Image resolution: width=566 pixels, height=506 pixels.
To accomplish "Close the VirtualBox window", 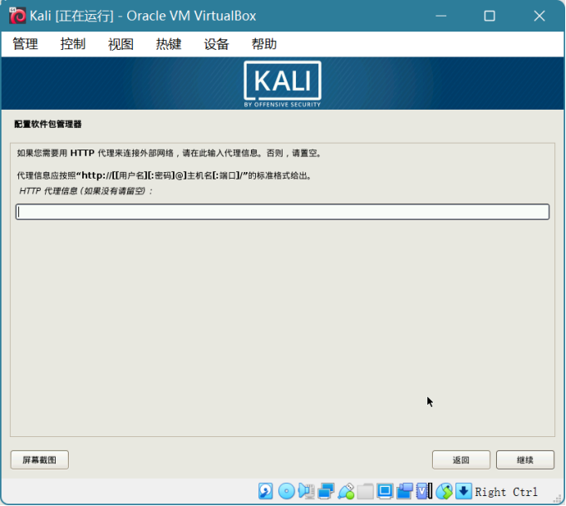I will [539, 16].
